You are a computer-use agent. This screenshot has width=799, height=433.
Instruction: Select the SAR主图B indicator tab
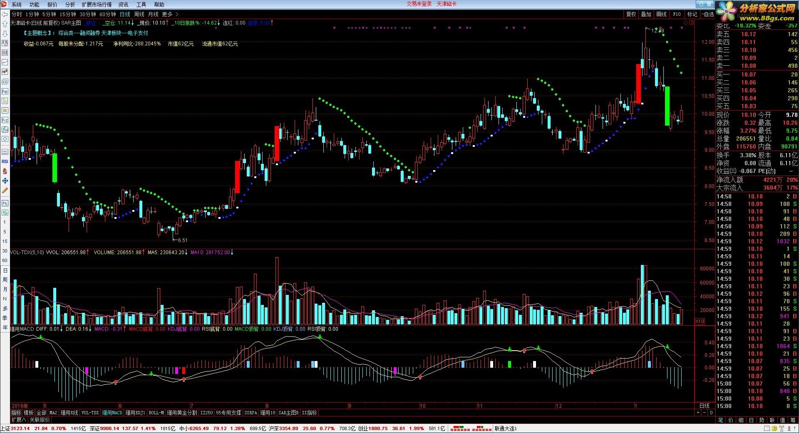pos(288,413)
